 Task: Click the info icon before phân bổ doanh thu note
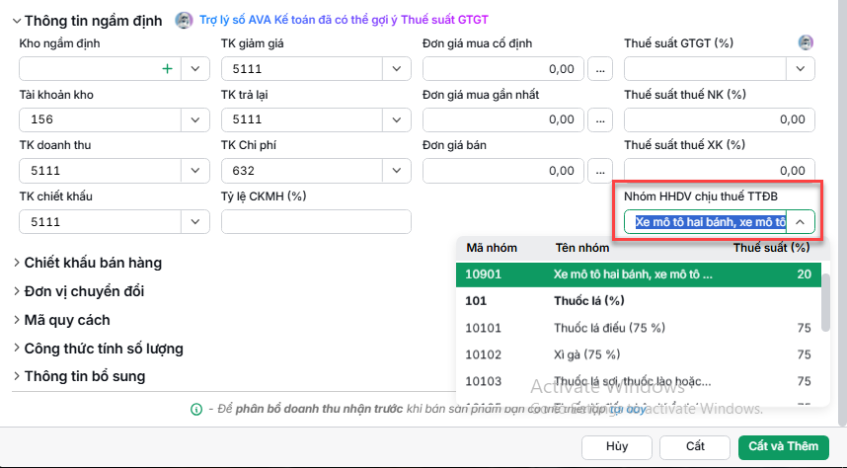tap(196, 409)
